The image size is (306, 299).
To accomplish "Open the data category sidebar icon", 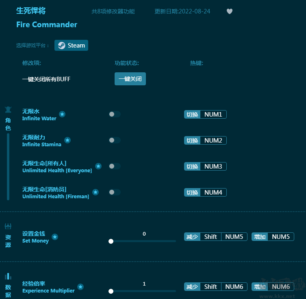I will (x=8, y=277).
